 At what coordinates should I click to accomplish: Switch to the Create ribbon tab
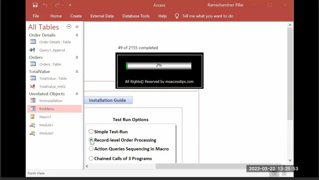[76, 16]
